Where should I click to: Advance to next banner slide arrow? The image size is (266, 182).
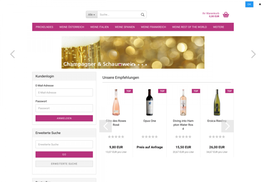253,54
